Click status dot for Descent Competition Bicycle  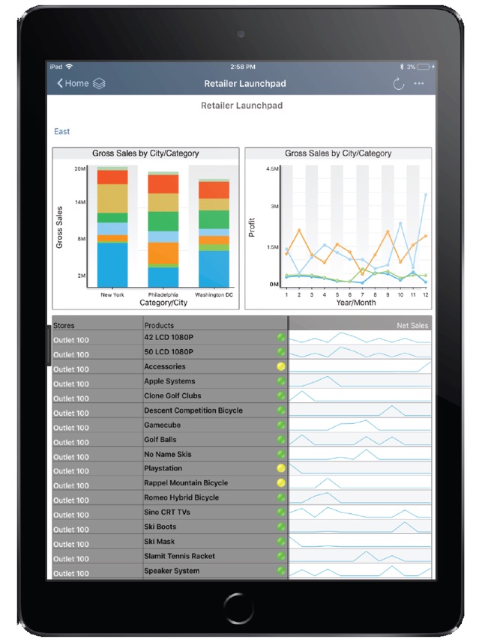tap(281, 411)
